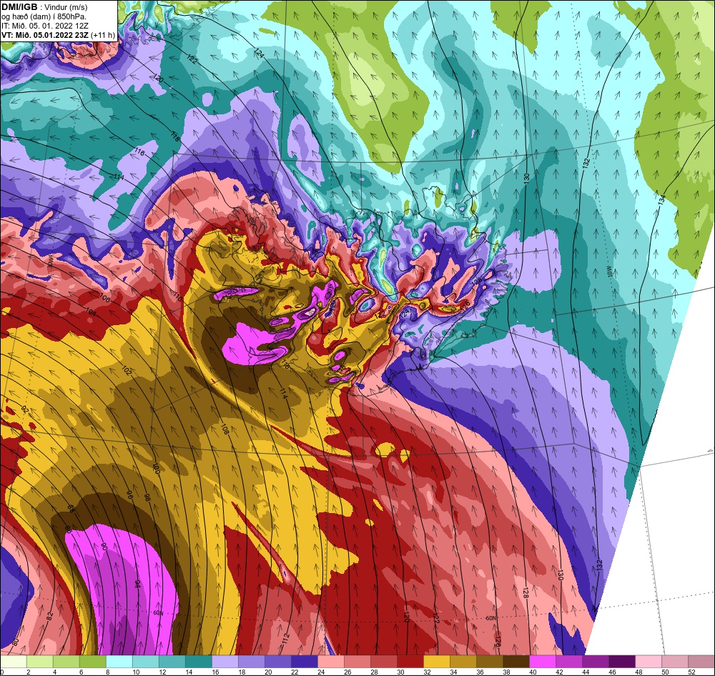The height and width of the screenshot is (676, 715).
Task: Select the dusty pink 50–52 m/s legend swatch
Action: coord(675,662)
